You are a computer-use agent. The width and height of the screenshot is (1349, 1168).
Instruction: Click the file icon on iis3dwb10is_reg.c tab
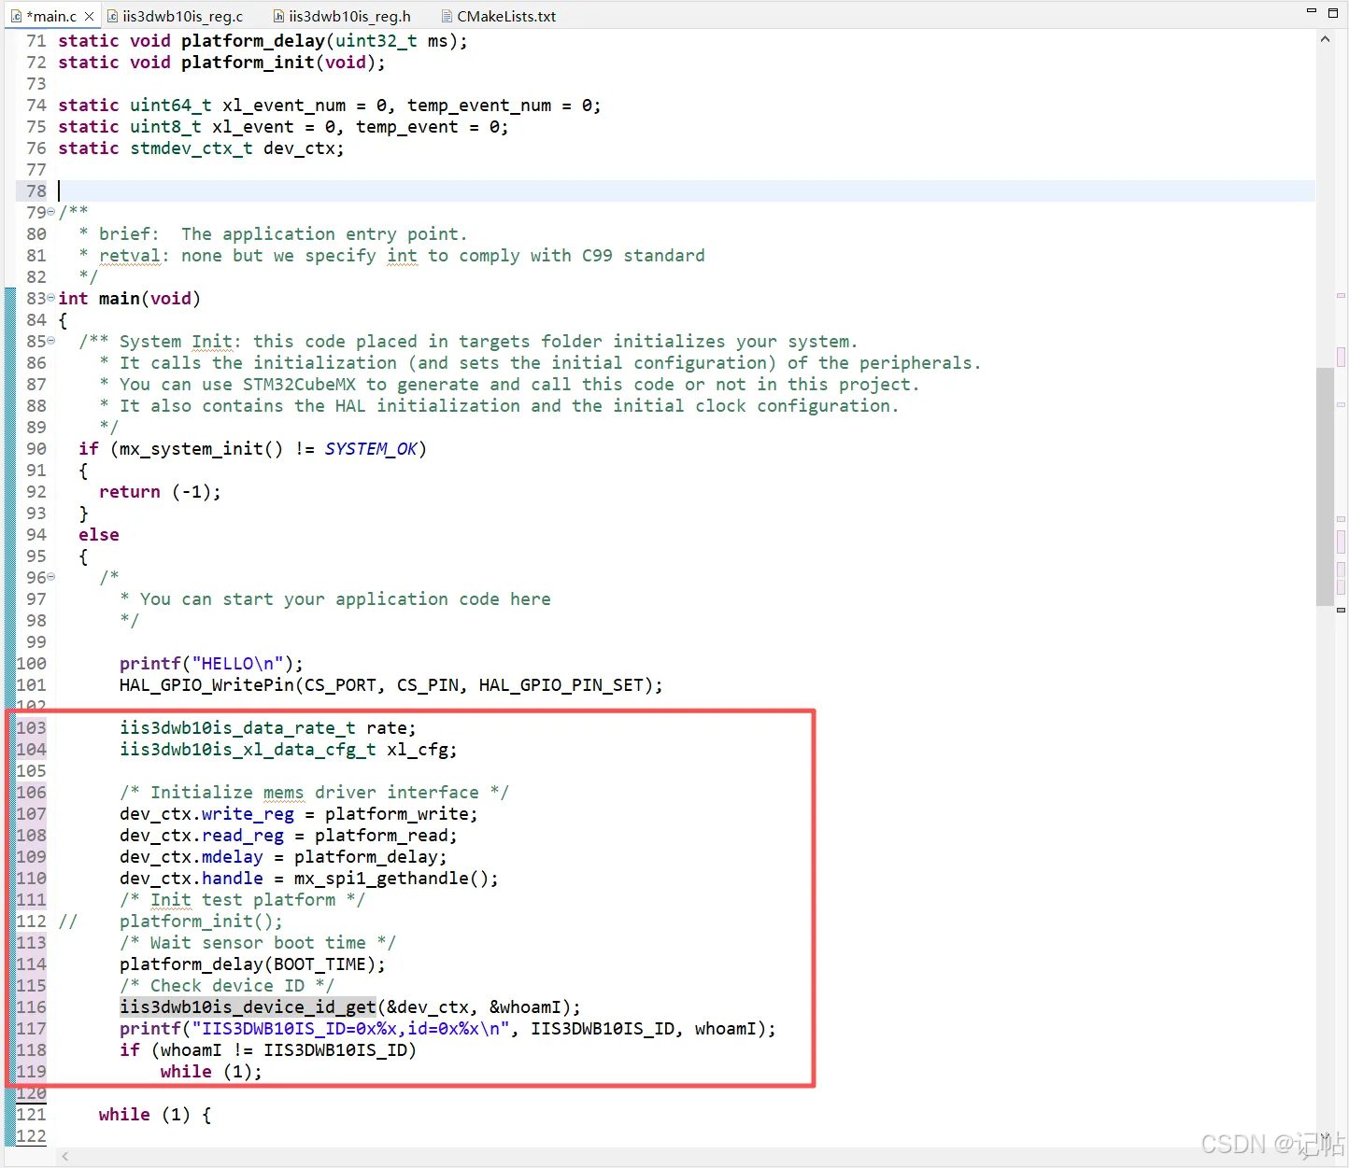pyautogui.click(x=112, y=16)
